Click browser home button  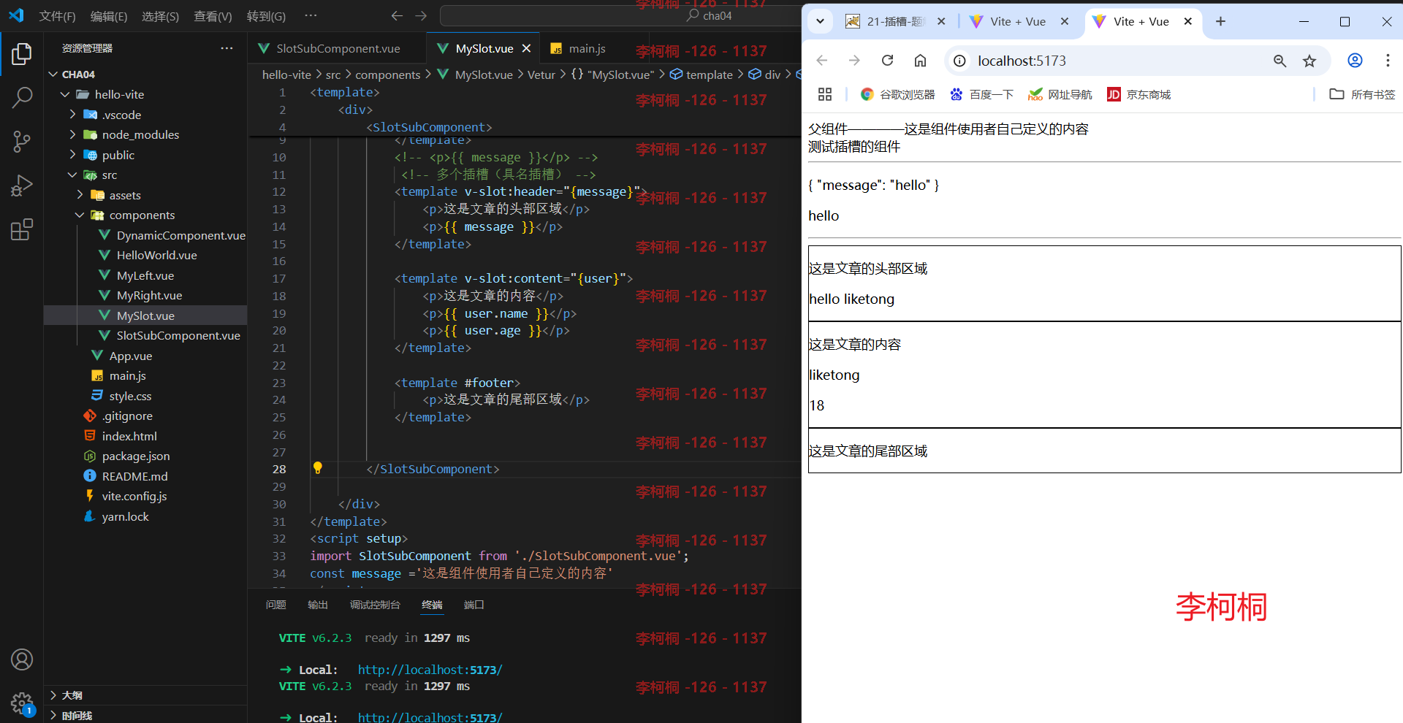tap(920, 61)
